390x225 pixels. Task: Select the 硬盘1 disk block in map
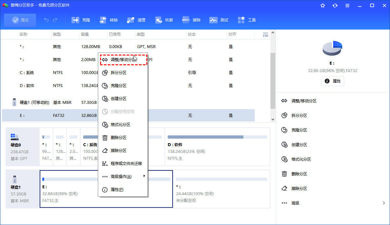click(x=22, y=189)
